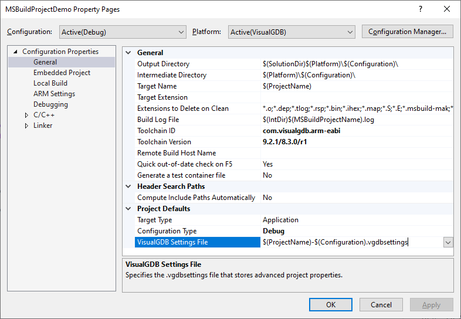Collapse the Configuration Properties tree node

click(15, 52)
